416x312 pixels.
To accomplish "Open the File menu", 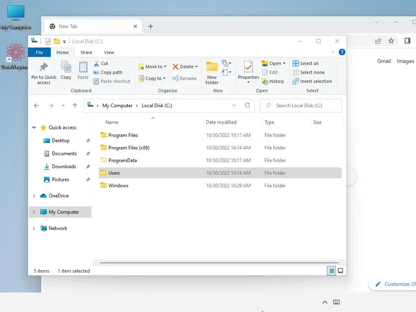I will 39,52.
